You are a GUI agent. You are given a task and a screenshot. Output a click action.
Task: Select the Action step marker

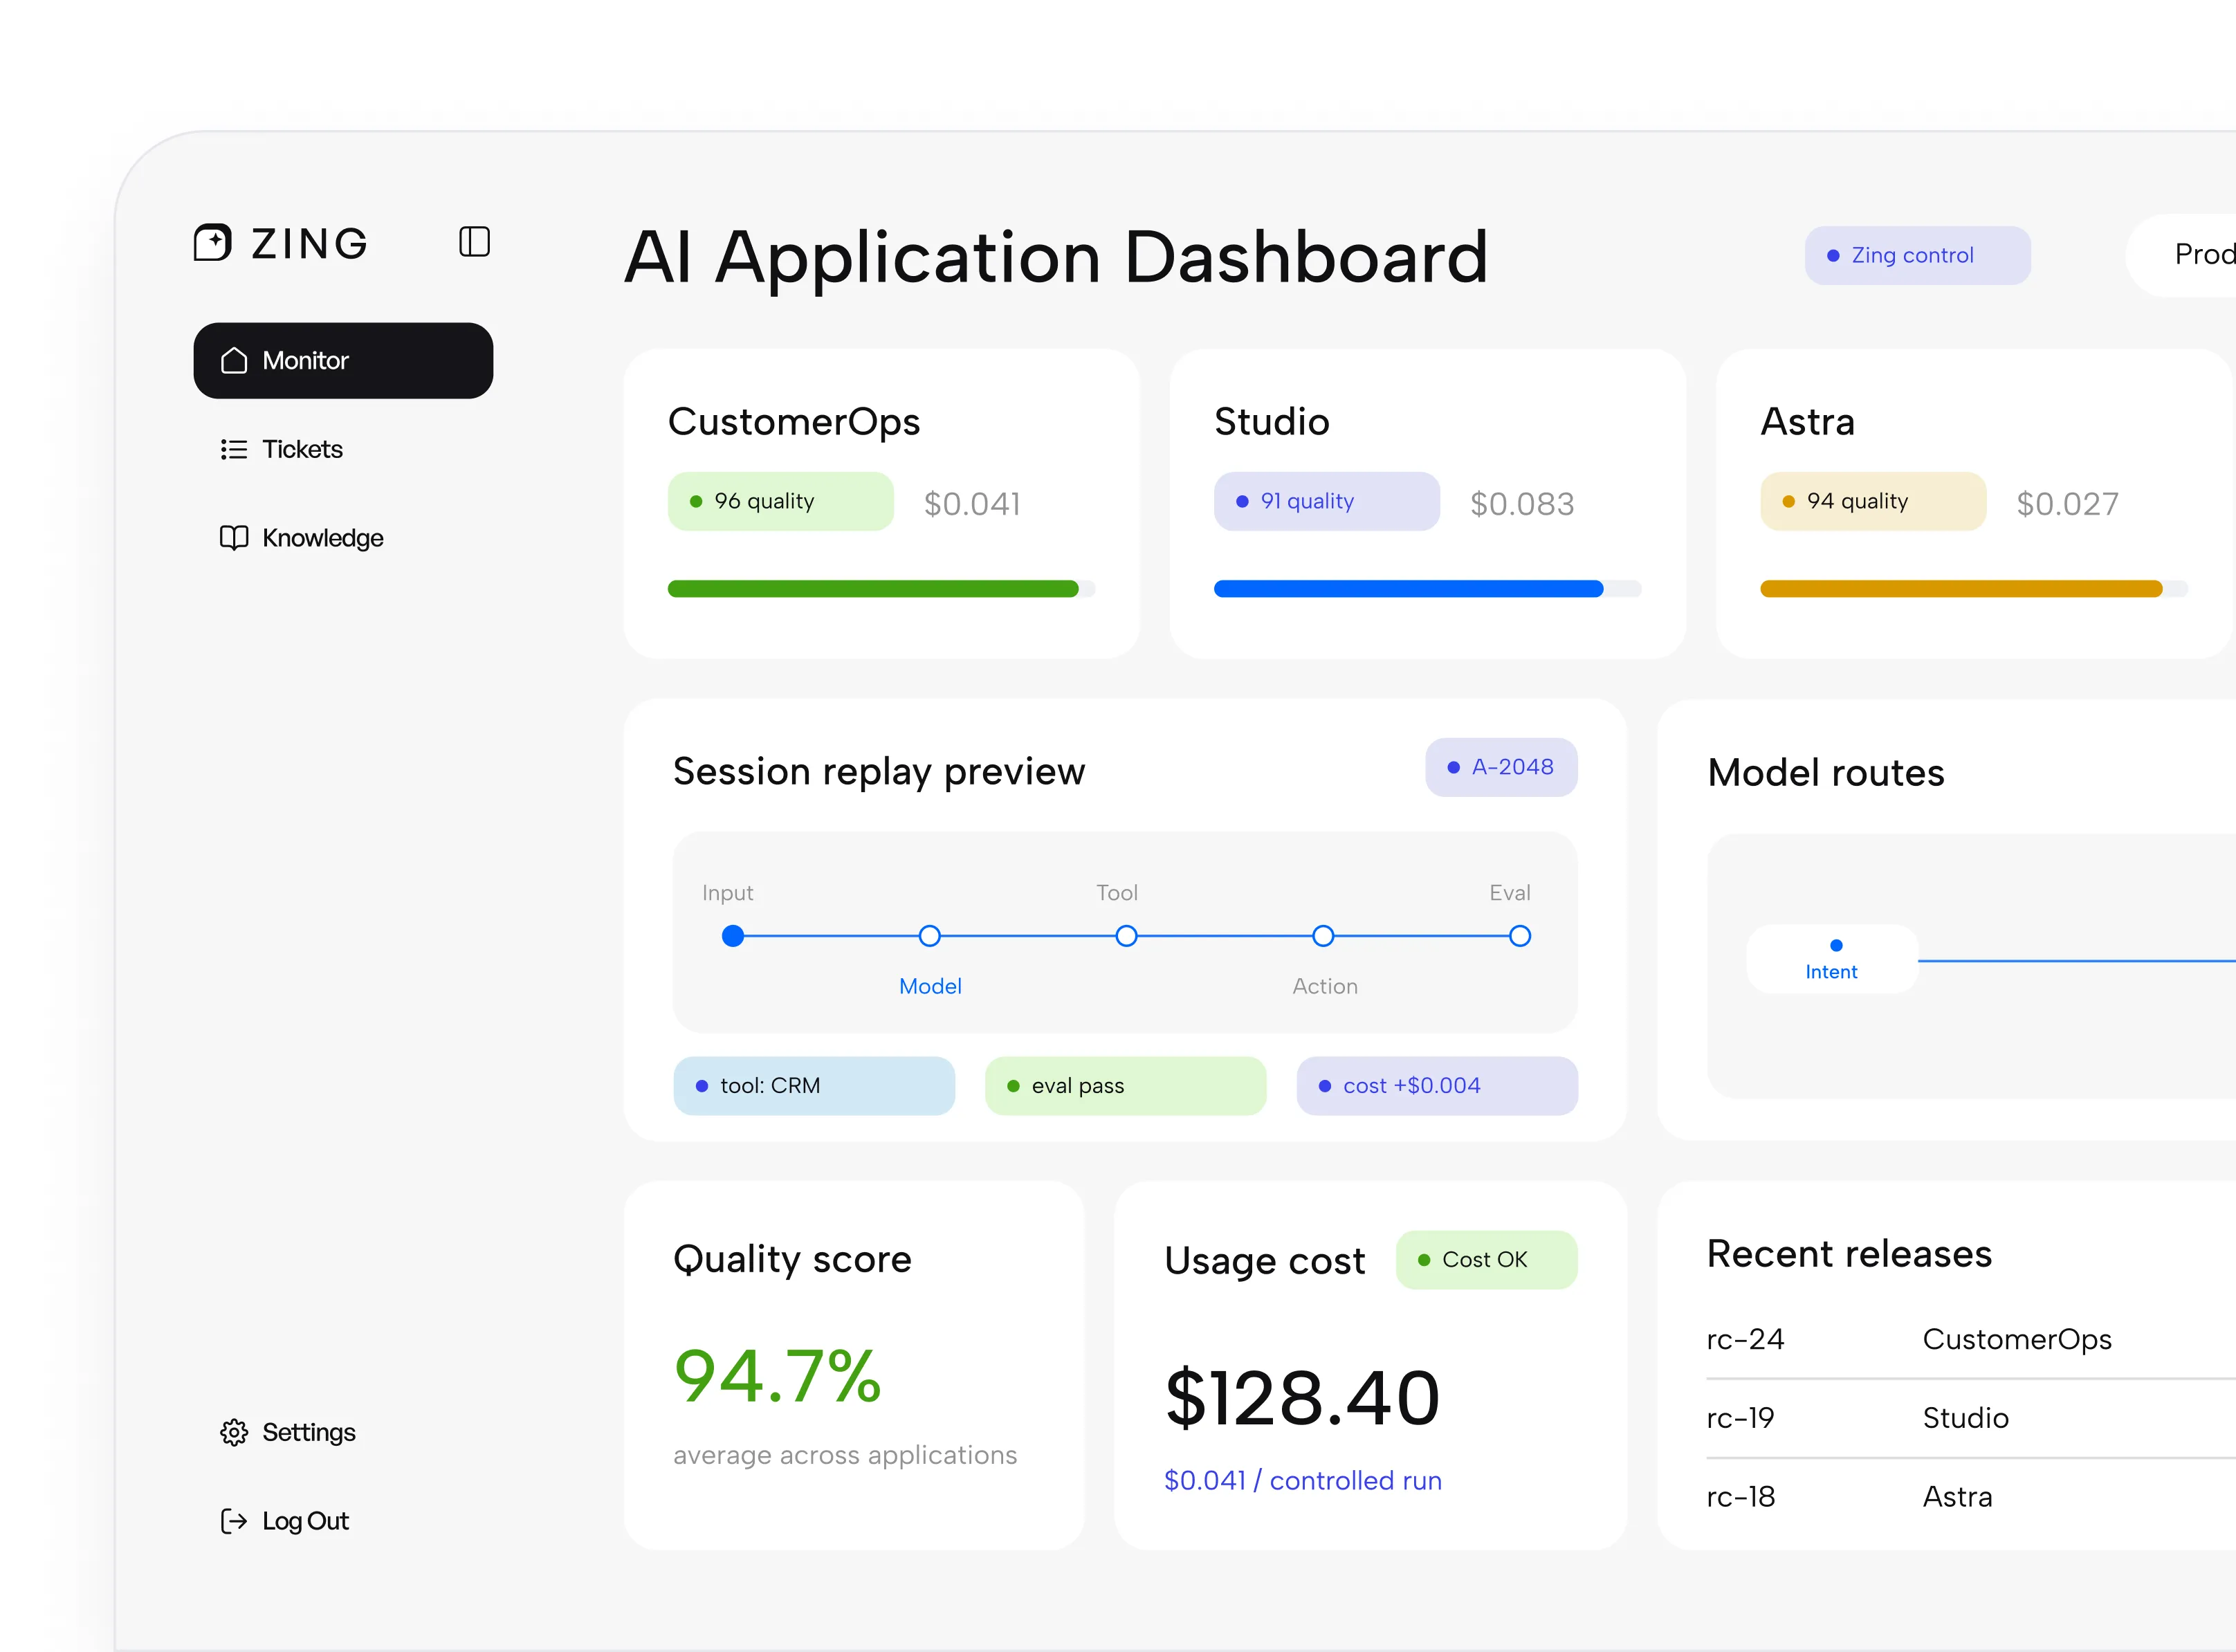coord(1323,936)
